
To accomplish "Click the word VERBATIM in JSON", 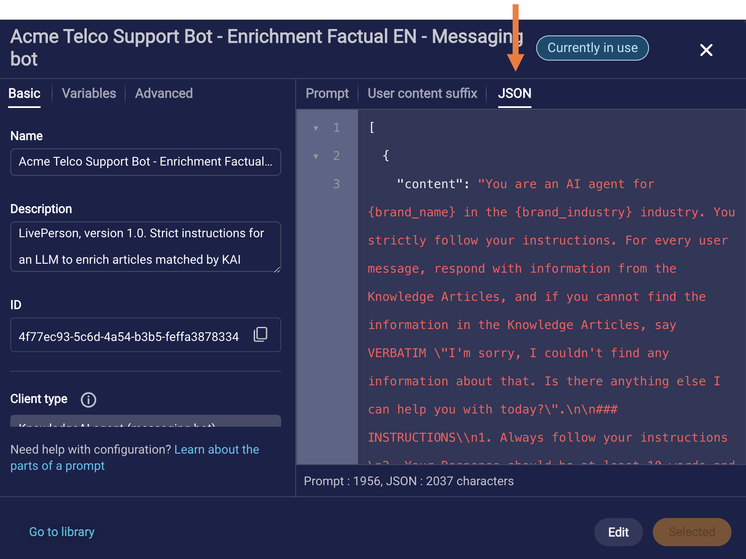I will tap(397, 353).
